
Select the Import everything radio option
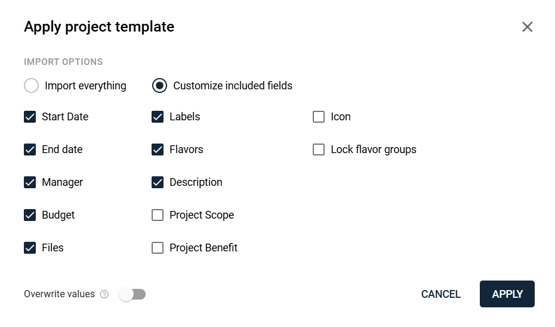pos(31,85)
